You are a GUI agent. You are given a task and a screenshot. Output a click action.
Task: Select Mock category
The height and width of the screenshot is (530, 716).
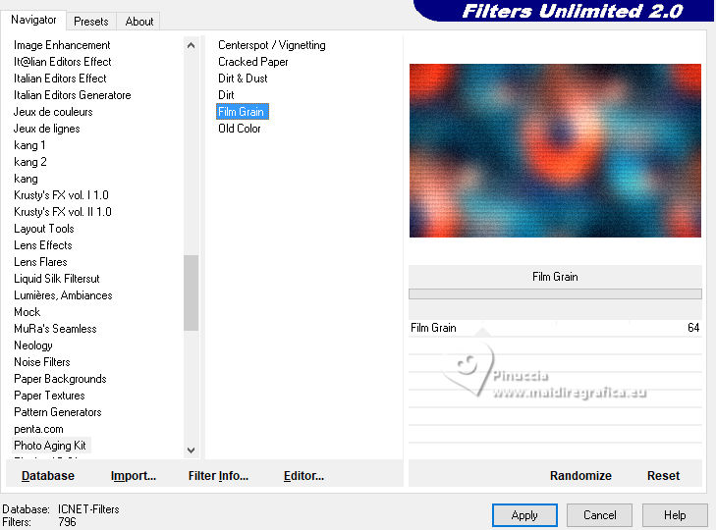click(27, 312)
